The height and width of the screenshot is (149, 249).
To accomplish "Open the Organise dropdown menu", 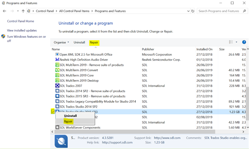I will tap(61, 43).
